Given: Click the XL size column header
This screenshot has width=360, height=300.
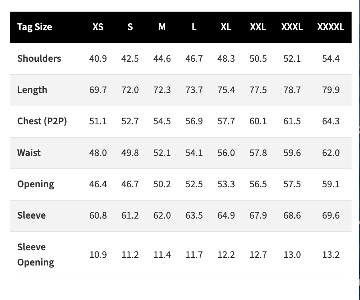Looking at the screenshot, I should pyautogui.click(x=226, y=27).
